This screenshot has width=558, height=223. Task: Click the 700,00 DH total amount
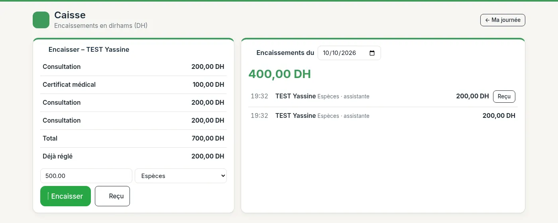[208, 138]
